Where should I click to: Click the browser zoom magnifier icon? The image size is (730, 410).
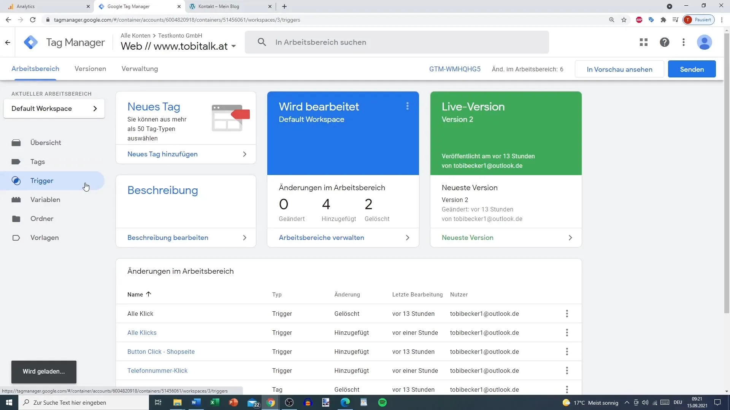click(612, 20)
